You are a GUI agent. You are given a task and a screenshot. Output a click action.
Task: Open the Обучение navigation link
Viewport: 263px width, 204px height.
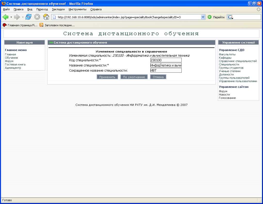(11, 58)
